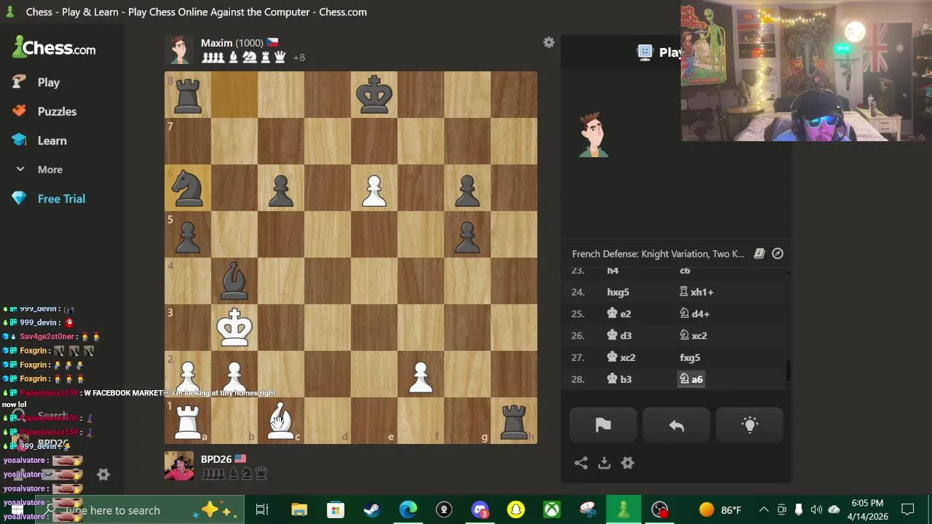Click the white king on b3
This screenshot has height=524, width=932.
[x=234, y=327]
